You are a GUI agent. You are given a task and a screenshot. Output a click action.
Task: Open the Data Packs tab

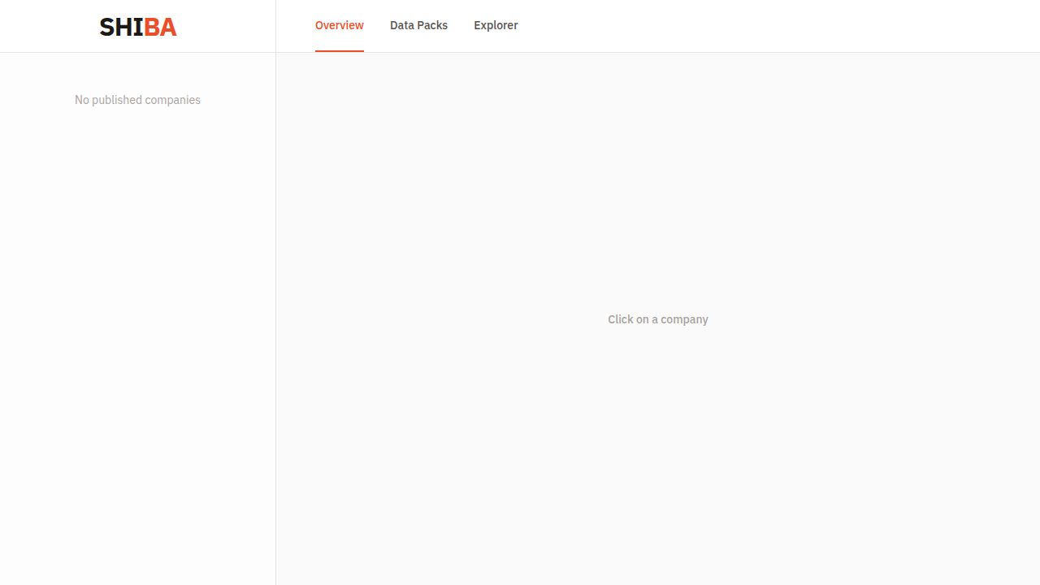(x=418, y=25)
